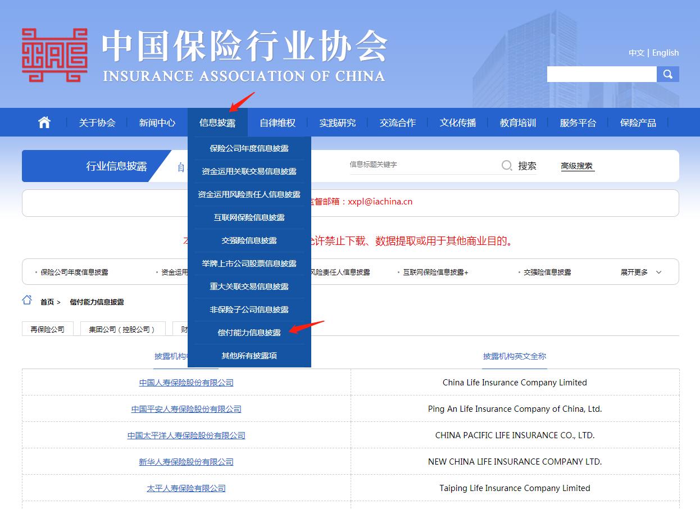Viewport: 700px width, 509px height.
Task: Expand the 展开更多 section
Action: point(640,271)
